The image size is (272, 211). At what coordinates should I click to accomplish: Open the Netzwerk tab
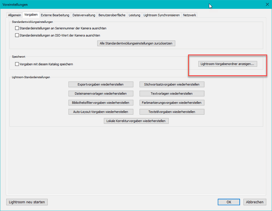189,15
